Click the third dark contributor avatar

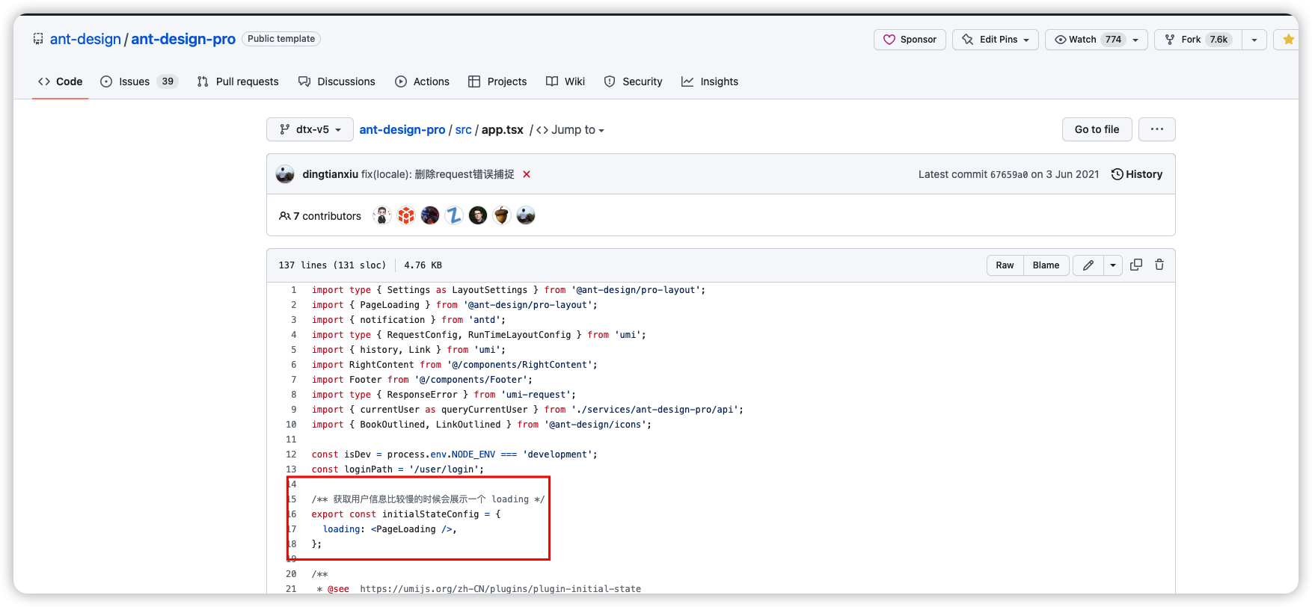[x=430, y=216]
